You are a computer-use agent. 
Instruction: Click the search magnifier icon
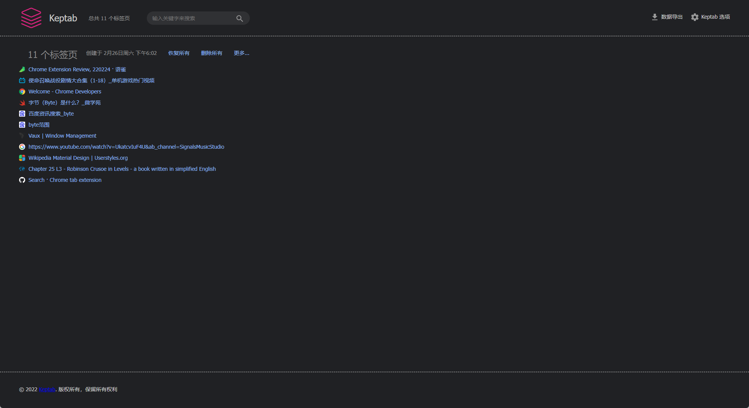tap(239, 18)
